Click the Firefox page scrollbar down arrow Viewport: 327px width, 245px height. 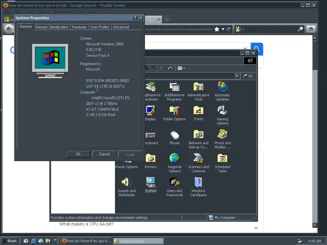click(315, 225)
